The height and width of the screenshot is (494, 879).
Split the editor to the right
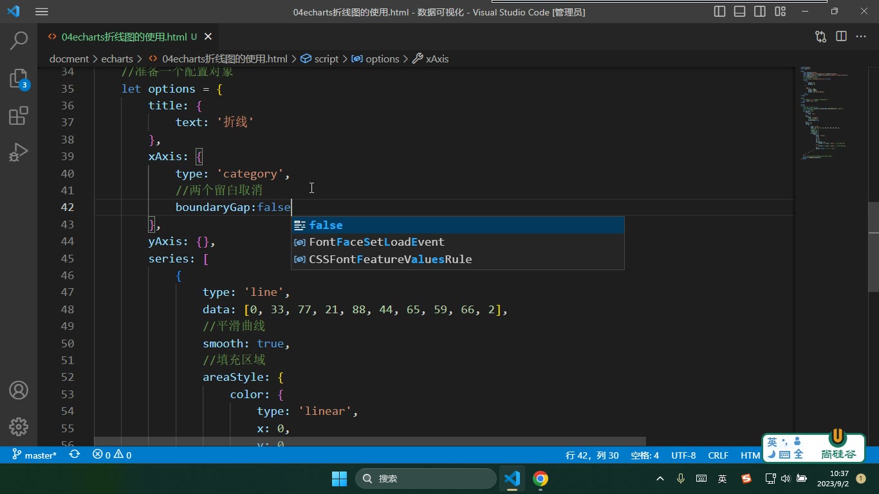pos(841,37)
